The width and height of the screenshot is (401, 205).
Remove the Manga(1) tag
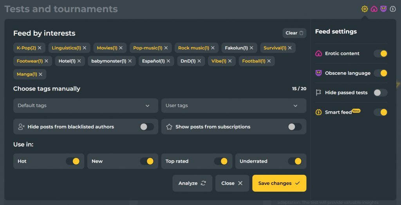41,74
